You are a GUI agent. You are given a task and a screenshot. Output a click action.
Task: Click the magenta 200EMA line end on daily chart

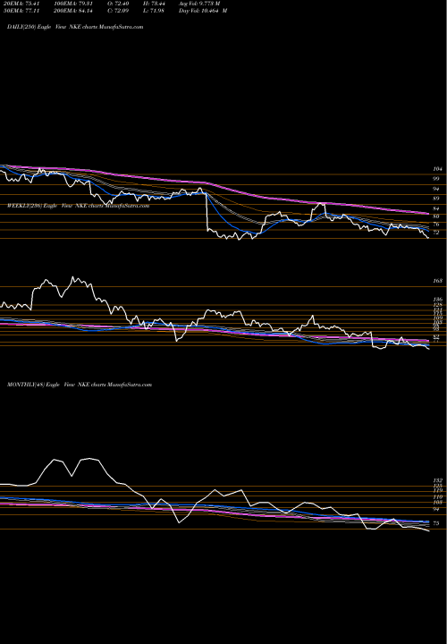428,214
